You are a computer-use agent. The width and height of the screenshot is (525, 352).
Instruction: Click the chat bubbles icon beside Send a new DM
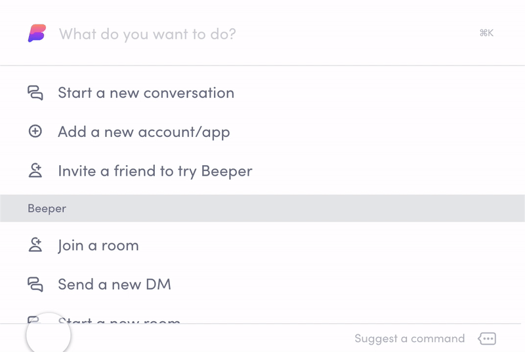pos(35,284)
